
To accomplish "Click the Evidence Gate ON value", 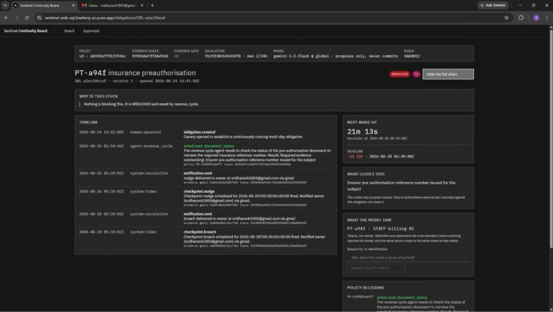I will [176, 56].
